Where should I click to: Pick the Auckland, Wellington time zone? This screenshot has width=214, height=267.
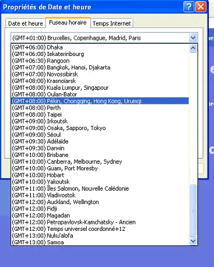click(100, 202)
